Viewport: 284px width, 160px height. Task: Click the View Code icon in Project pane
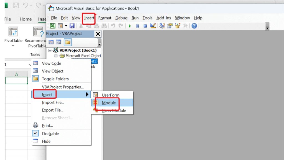(x=51, y=42)
